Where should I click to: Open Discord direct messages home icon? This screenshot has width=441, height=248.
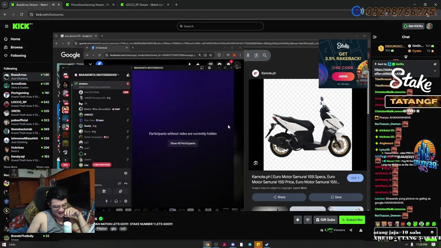pos(65,75)
